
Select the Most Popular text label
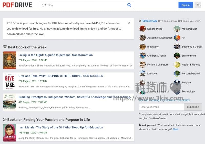pos(189,29)
